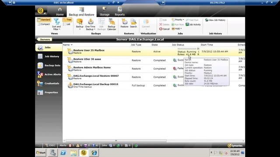Cancel the selected job

[x=164, y=29]
